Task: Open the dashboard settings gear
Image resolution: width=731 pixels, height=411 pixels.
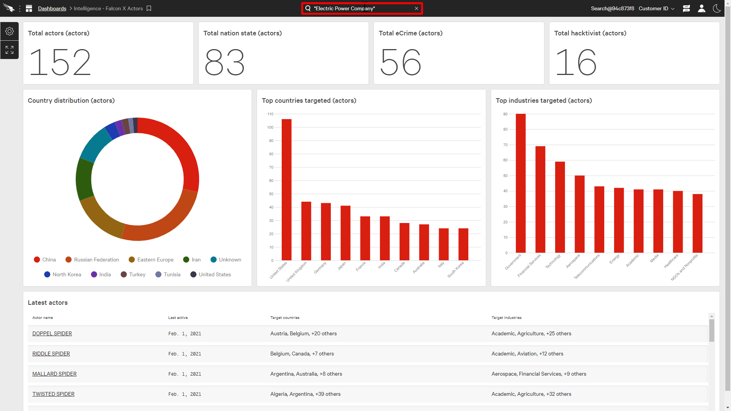Action: pos(9,31)
